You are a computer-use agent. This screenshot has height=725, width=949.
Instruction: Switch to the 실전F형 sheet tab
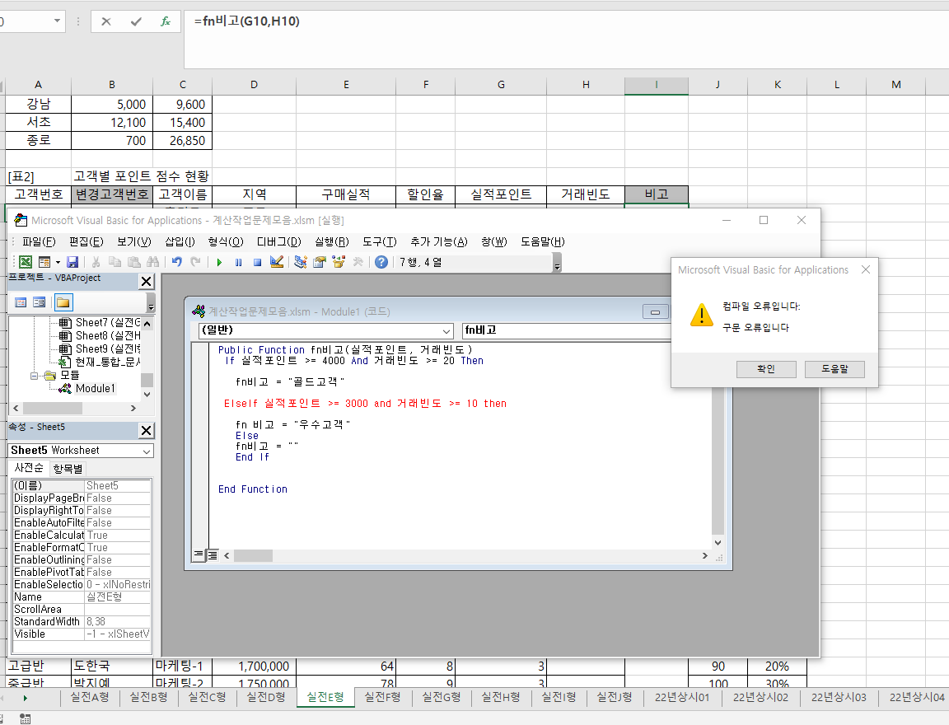tap(382, 697)
